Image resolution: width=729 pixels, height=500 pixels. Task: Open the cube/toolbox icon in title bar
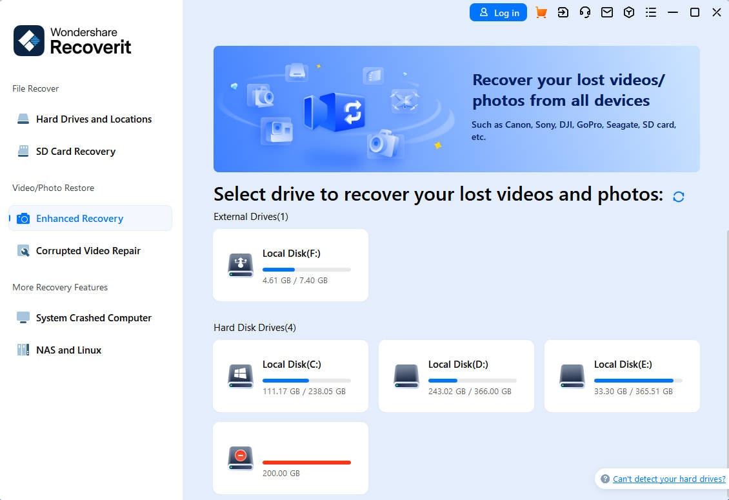tap(629, 12)
